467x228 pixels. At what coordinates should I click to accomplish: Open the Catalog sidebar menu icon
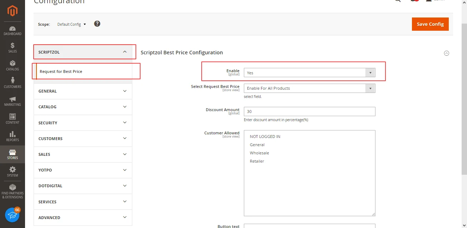pyautogui.click(x=13, y=66)
